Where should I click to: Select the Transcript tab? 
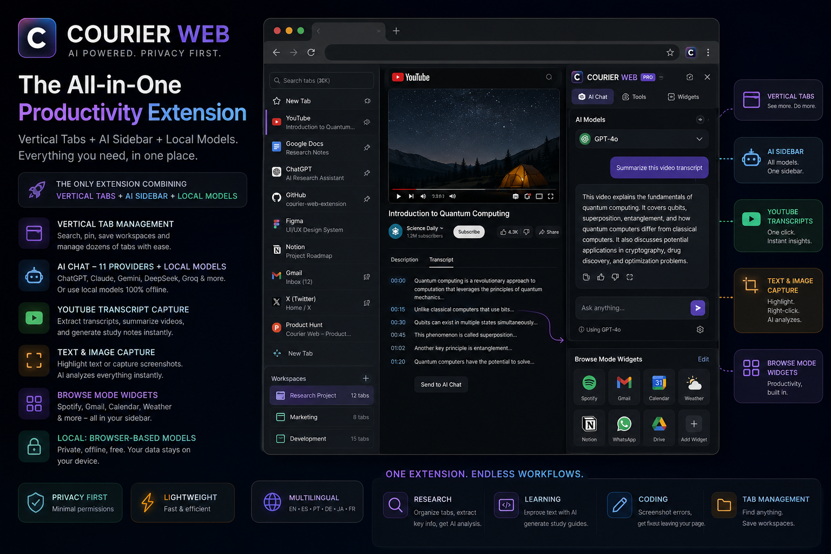[x=441, y=260]
